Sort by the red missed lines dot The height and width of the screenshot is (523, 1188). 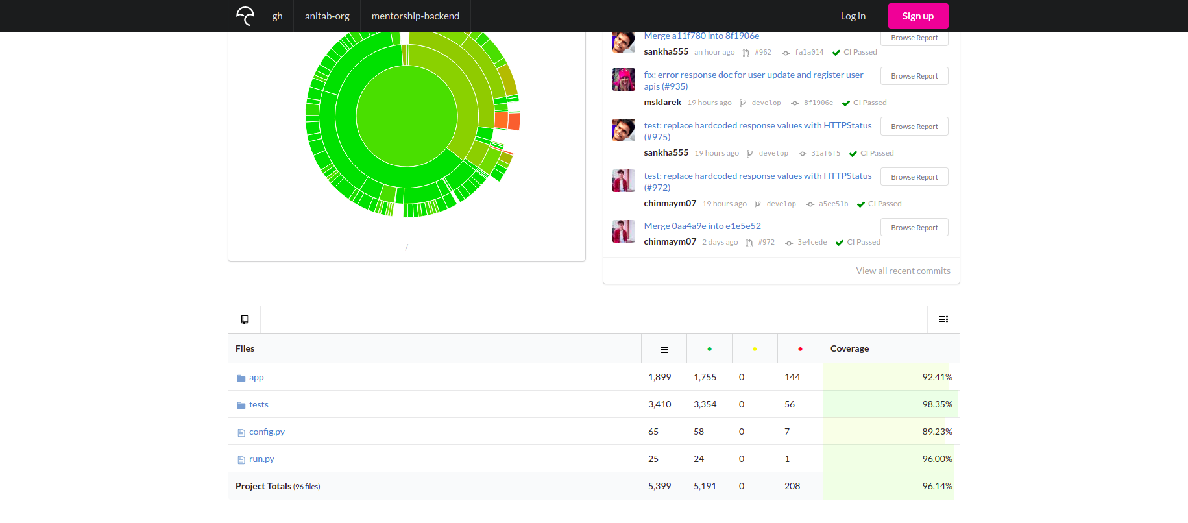800,349
